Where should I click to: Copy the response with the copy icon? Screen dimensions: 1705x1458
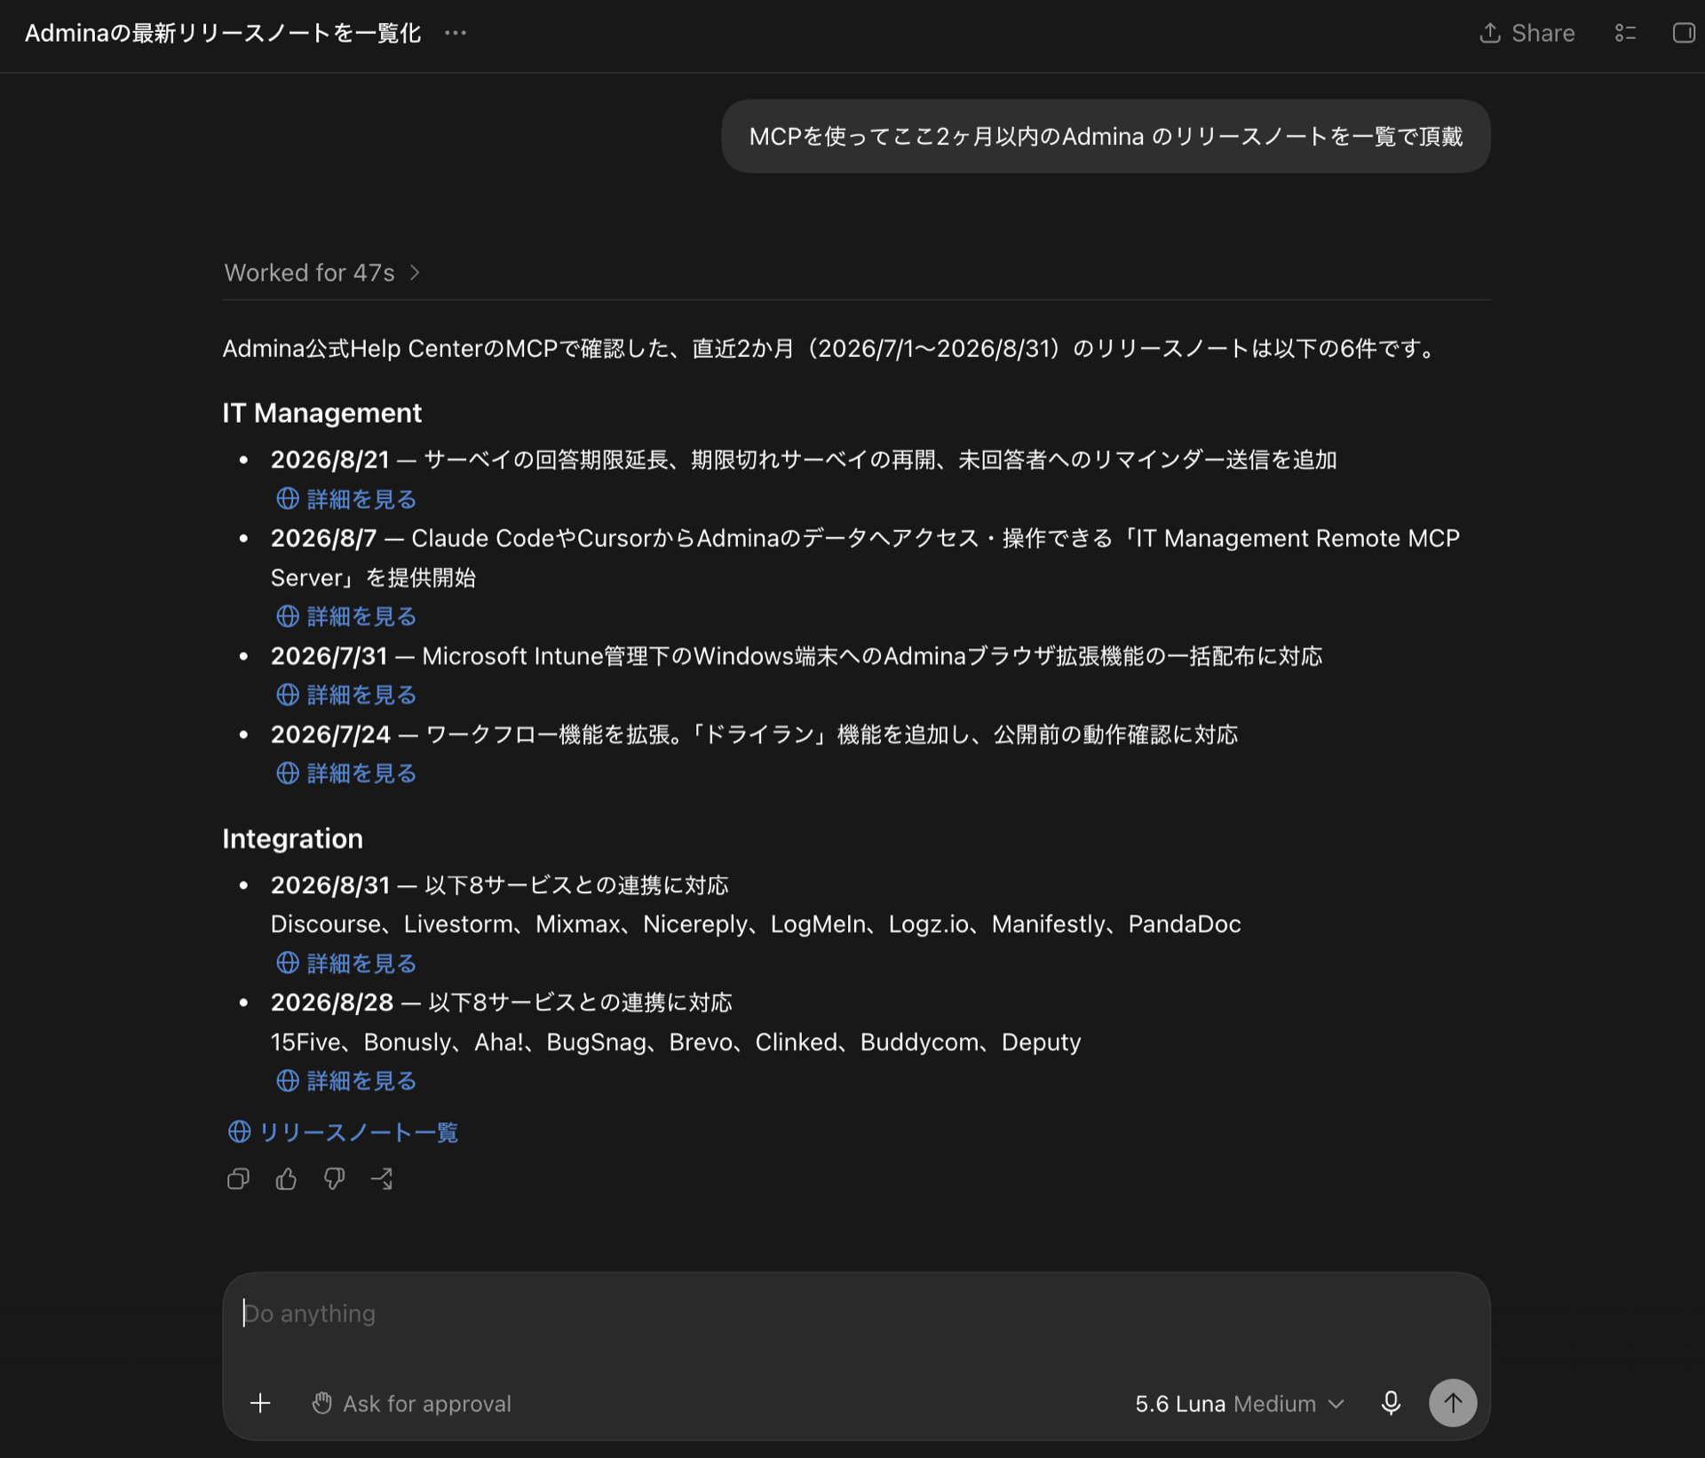point(238,1179)
